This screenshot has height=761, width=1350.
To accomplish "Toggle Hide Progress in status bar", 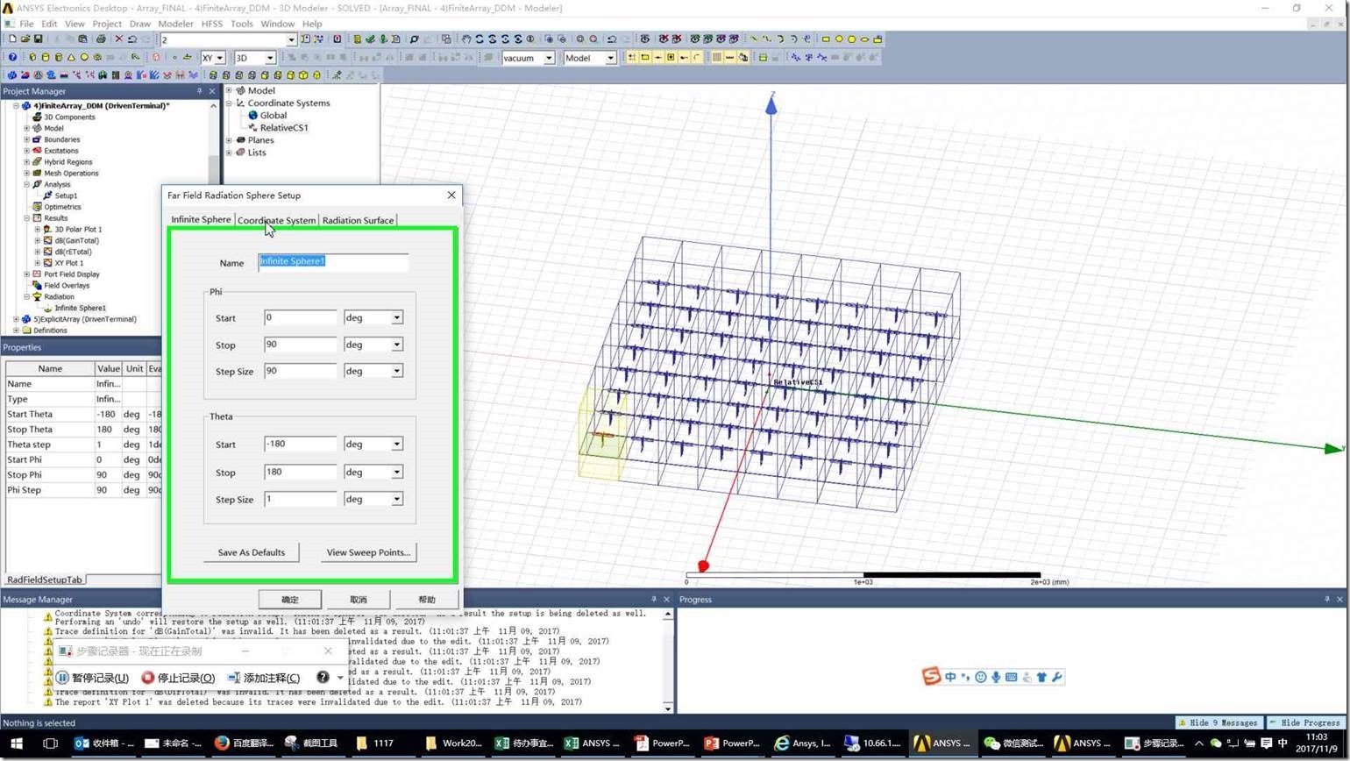I will tap(1304, 722).
